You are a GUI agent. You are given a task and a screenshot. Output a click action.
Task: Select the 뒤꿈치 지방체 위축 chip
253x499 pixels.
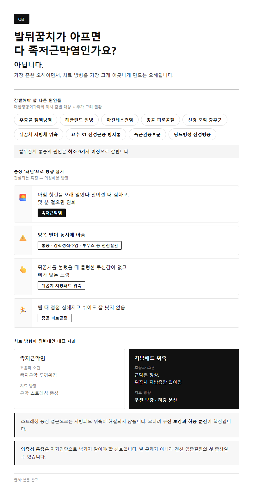coord(39,134)
